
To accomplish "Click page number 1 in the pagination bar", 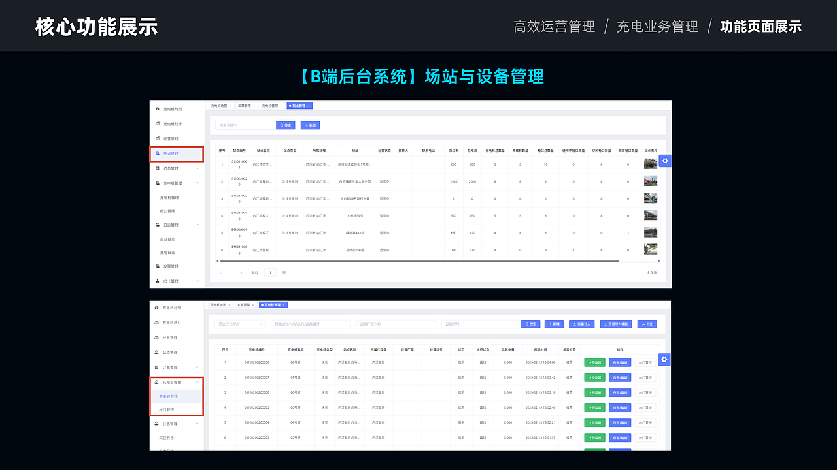I will tap(230, 272).
